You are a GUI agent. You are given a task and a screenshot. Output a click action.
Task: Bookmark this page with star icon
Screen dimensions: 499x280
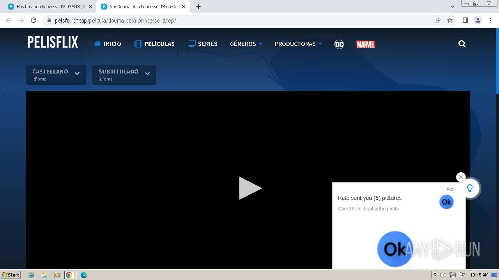pyautogui.click(x=450, y=20)
